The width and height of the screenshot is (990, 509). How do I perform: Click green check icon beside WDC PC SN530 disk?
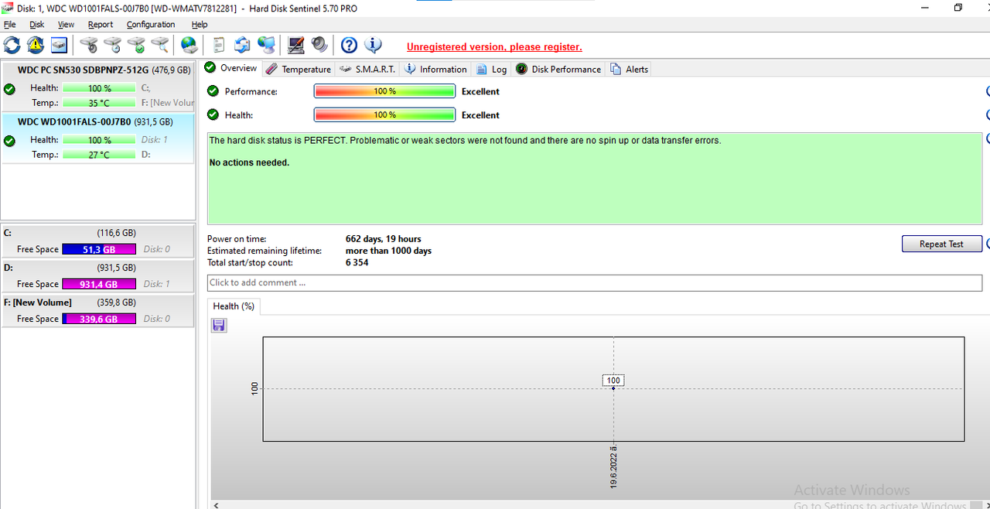[x=9, y=89]
